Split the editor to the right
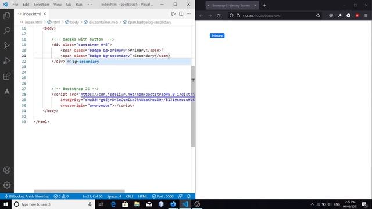The height and width of the screenshot is (209, 372). (x=181, y=14)
